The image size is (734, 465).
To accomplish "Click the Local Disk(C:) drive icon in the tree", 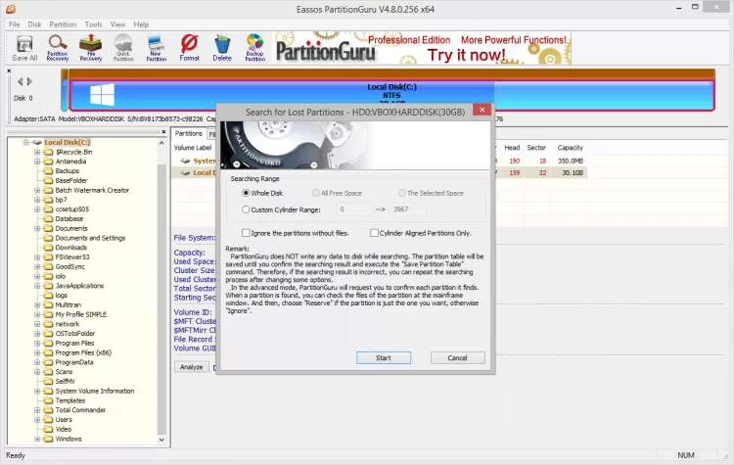I will coord(37,142).
